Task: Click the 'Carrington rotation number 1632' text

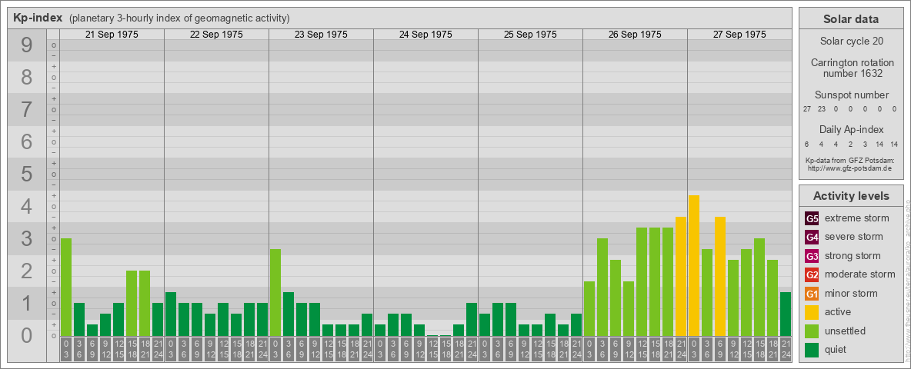Action: click(x=851, y=68)
